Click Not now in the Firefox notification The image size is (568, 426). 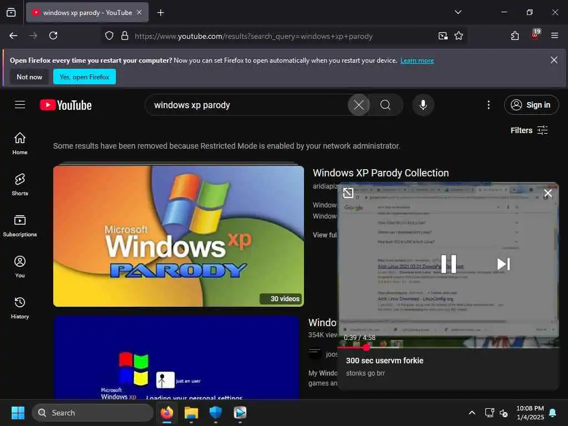click(x=29, y=77)
